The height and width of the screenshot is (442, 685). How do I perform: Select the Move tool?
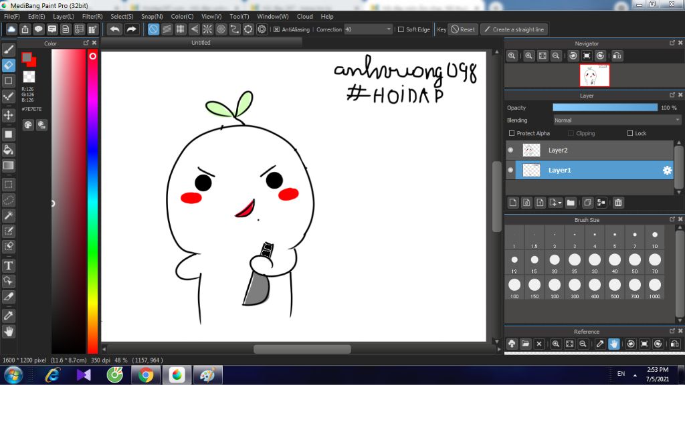pos(8,115)
